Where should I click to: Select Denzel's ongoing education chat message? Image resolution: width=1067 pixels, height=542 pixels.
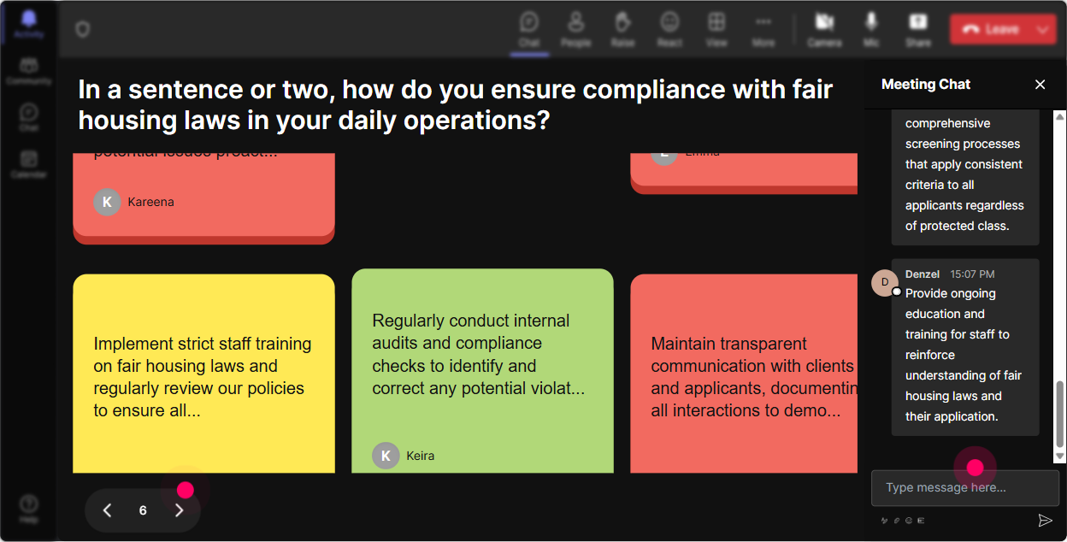tap(965, 347)
